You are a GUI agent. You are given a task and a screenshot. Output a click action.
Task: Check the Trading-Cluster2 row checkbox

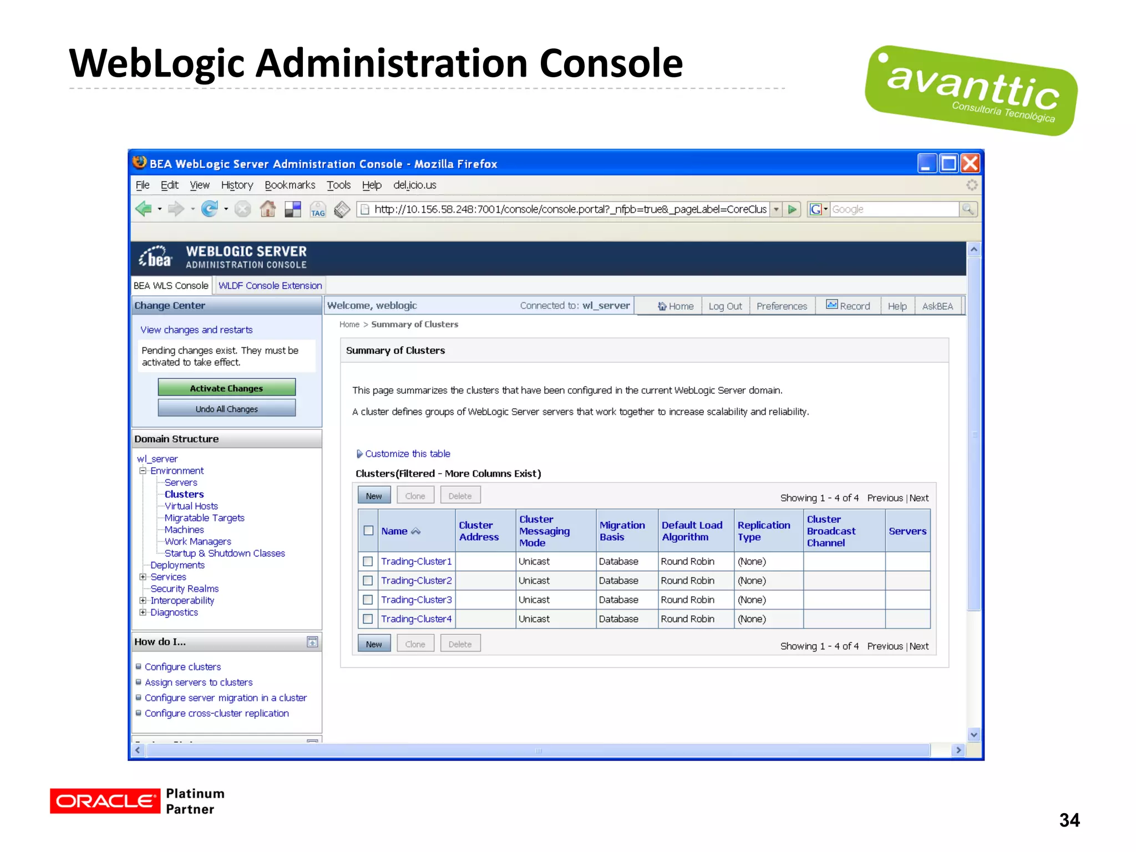click(368, 580)
